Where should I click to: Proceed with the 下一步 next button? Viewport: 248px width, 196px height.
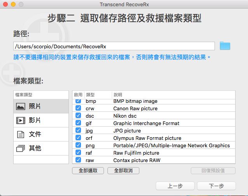coord(216,186)
